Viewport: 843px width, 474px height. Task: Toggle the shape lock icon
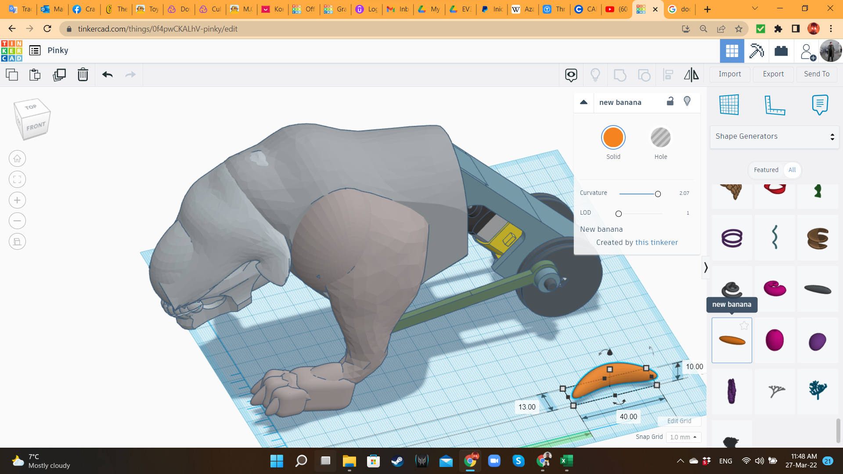tap(670, 101)
